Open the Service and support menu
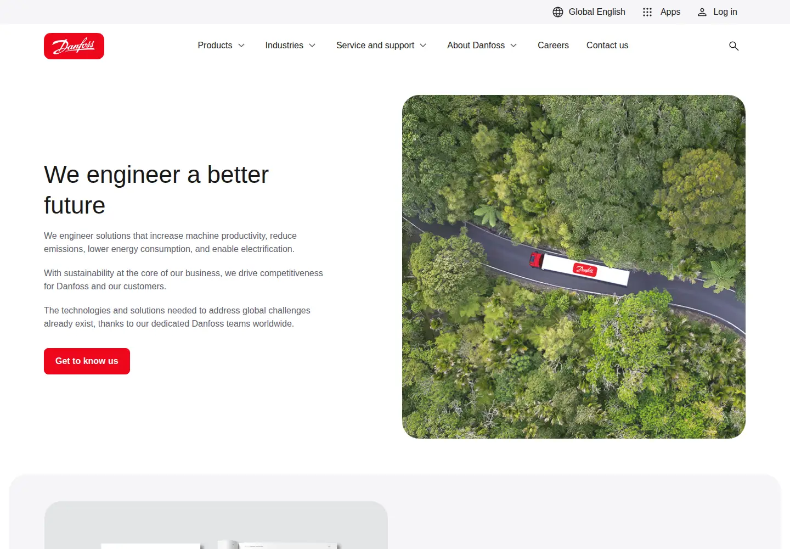790x549 pixels. pos(375,46)
